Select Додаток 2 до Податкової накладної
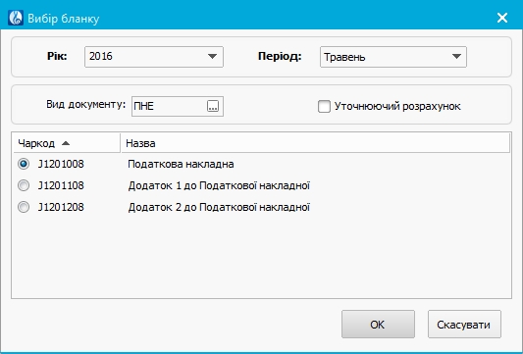Viewport: 523px width, 354px height. coord(219,207)
